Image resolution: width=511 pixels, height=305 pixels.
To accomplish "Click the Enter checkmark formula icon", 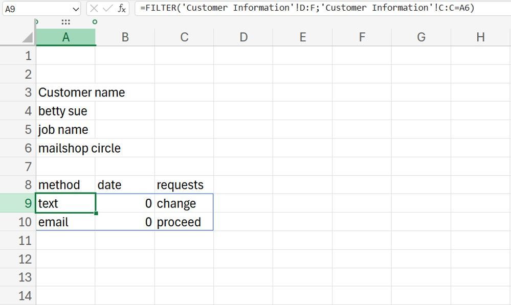I will point(107,8).
